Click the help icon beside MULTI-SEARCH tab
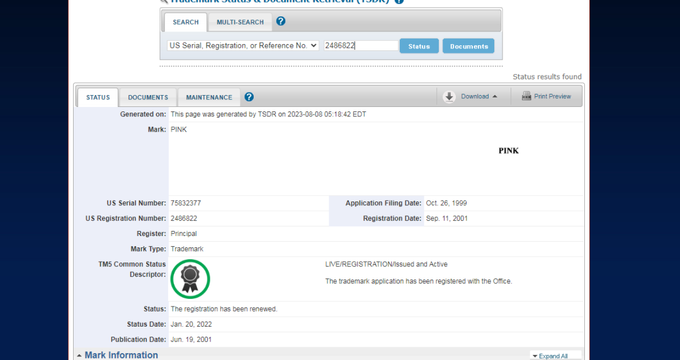 click(x=281, y=21)
